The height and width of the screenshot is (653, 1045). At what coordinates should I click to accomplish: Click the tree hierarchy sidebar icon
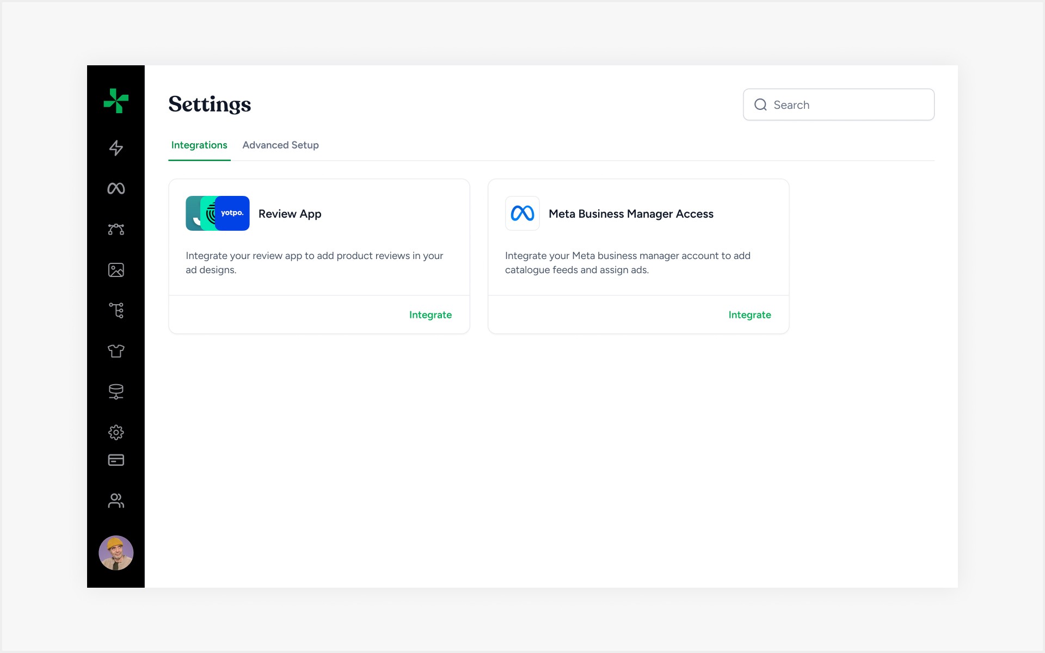[x=116, y=310]
